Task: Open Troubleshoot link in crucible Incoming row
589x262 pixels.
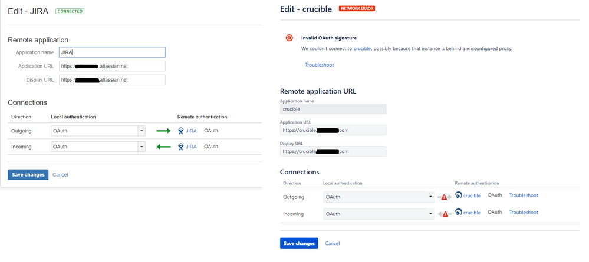Action: tap(524, 212)
